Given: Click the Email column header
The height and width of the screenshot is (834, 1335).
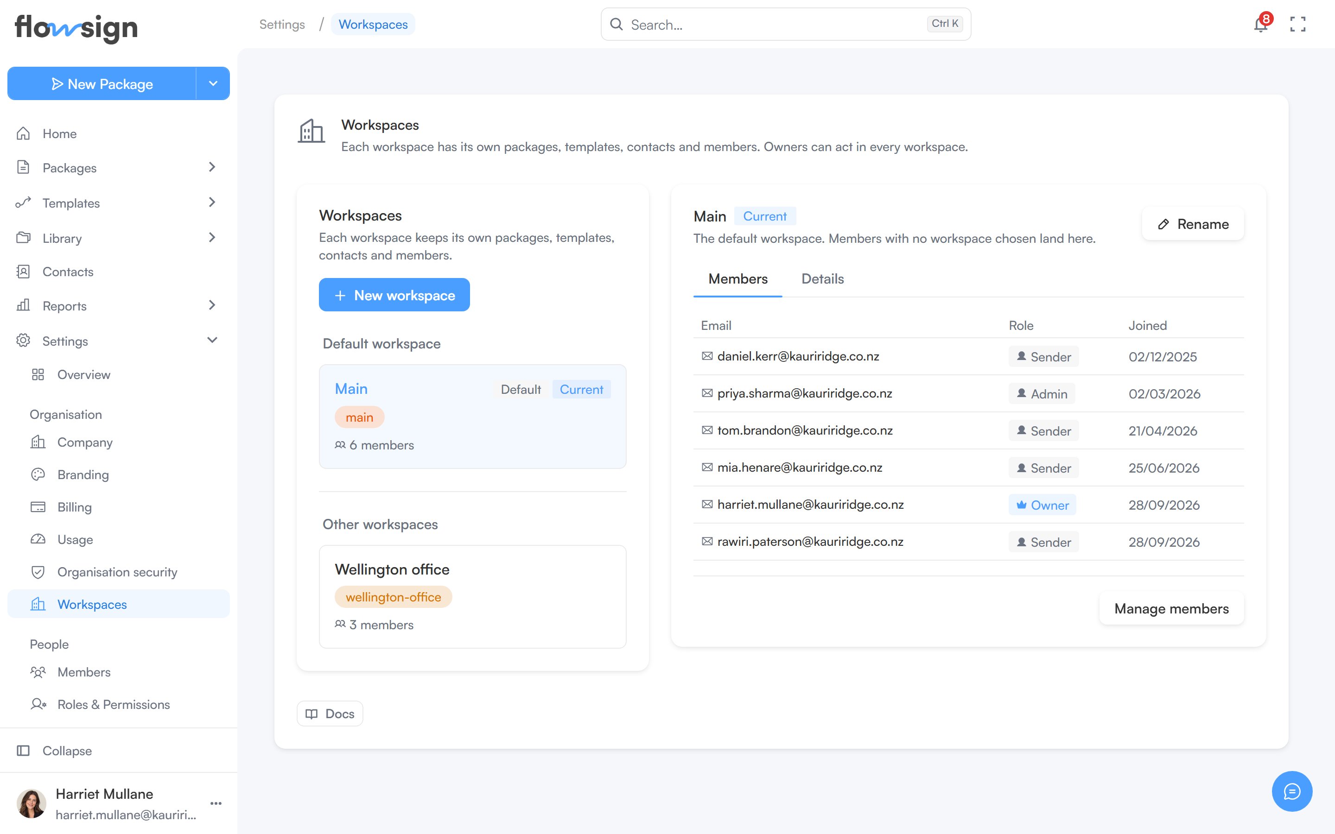Looking at the screenshot, I should pyautogui.click(x=716, y=325).
